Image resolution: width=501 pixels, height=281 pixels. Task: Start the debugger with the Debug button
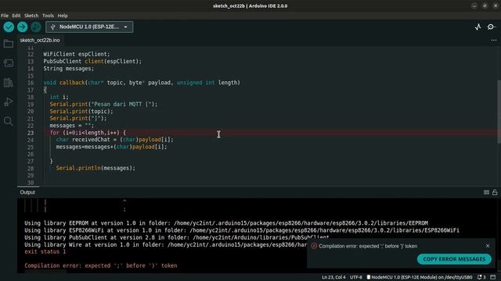click(x=36, y=27)
